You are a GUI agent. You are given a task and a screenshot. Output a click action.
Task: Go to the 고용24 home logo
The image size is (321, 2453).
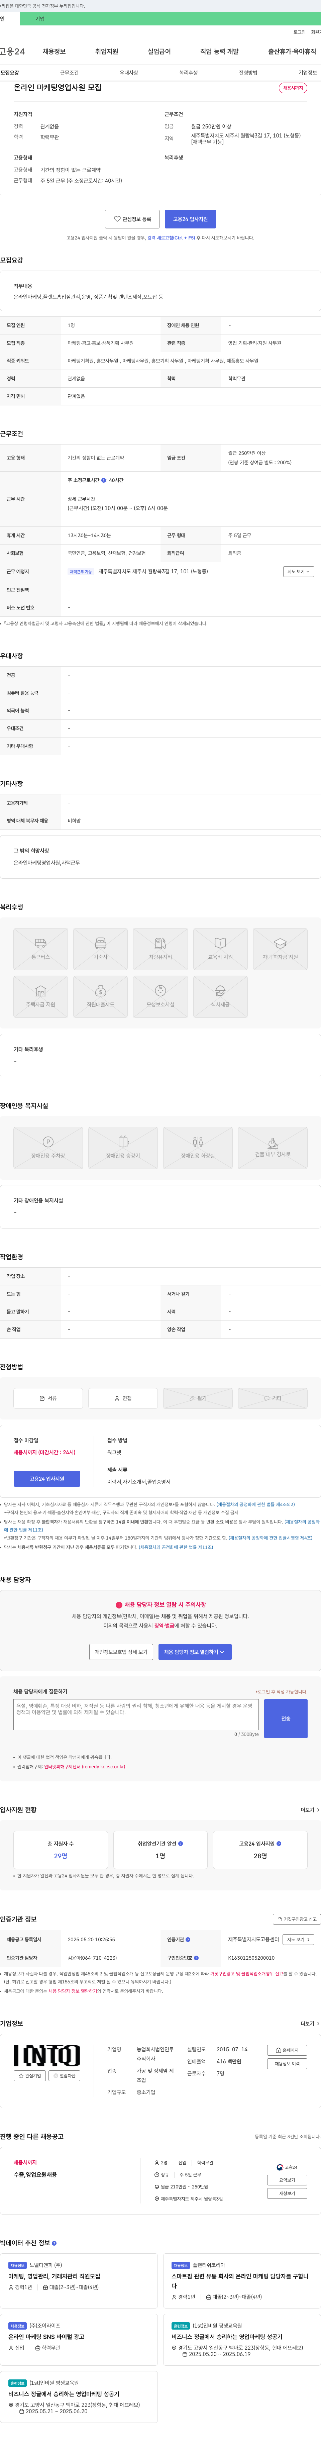coord(12,52)
